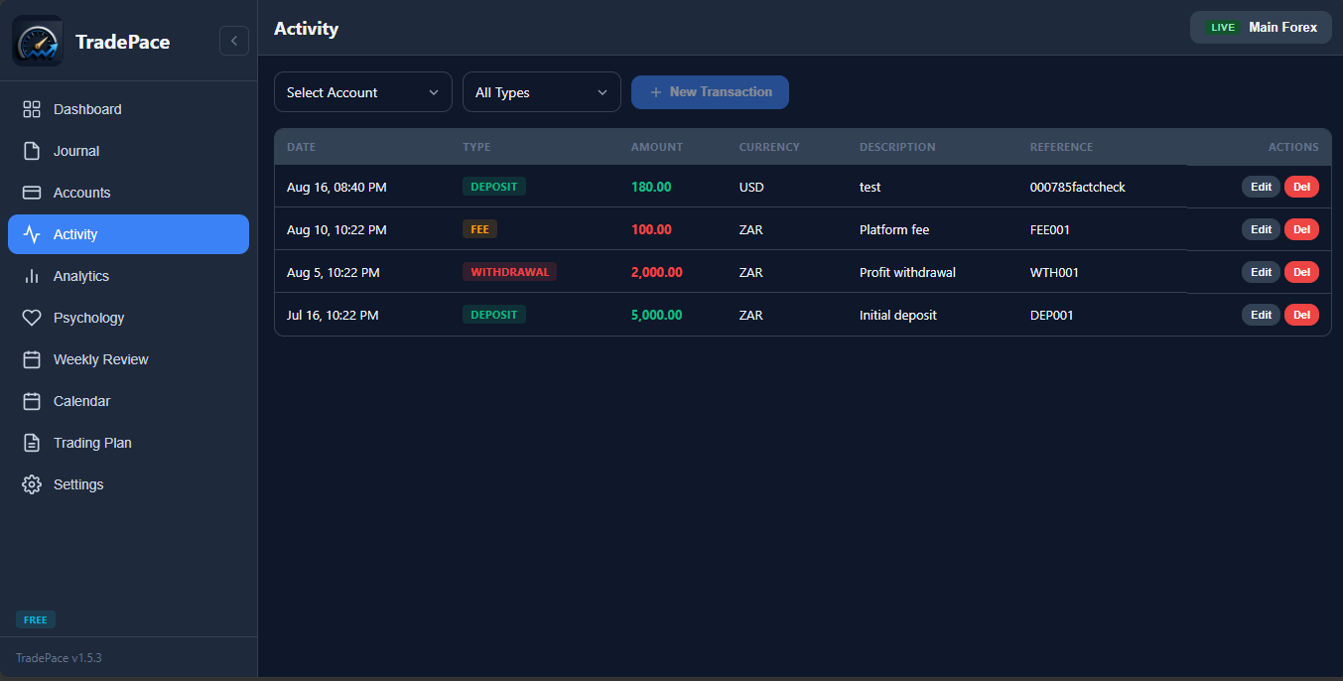The image size is (1343, 681).
Task: Open the Accounts page
Action: 128,193
